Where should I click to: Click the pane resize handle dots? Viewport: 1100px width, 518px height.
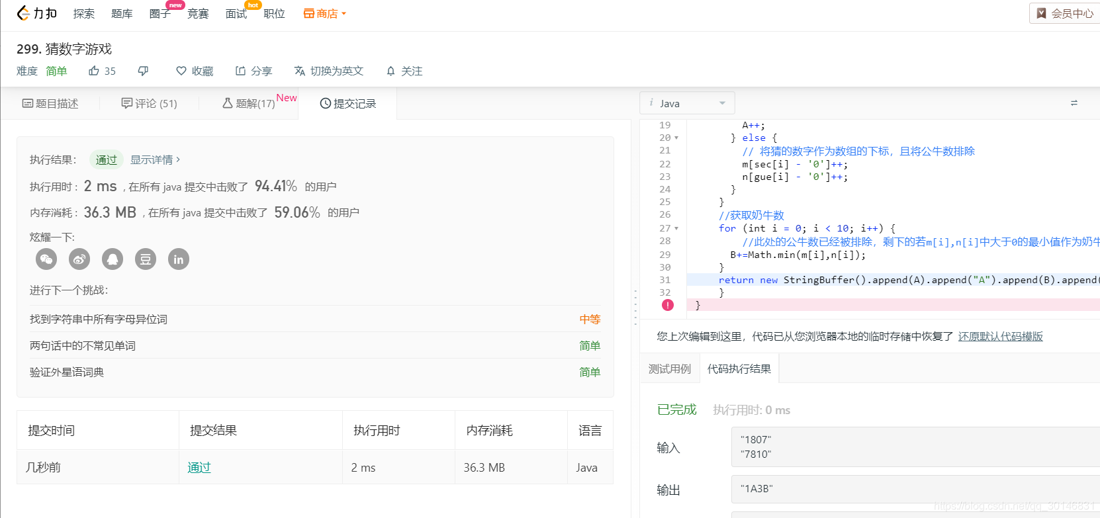(635, 308)
